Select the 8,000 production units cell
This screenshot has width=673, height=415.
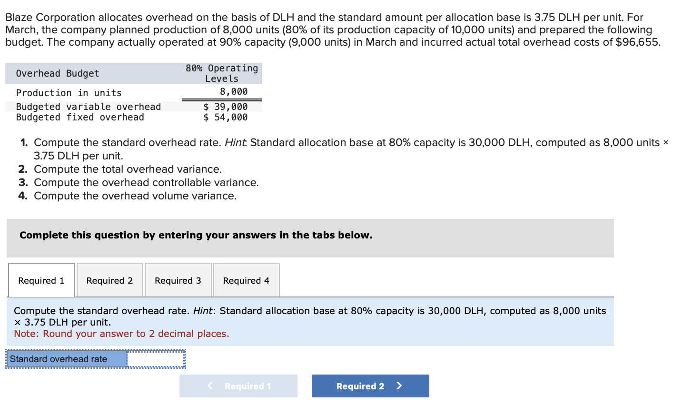pyautogui.click(x=233, y=91)
